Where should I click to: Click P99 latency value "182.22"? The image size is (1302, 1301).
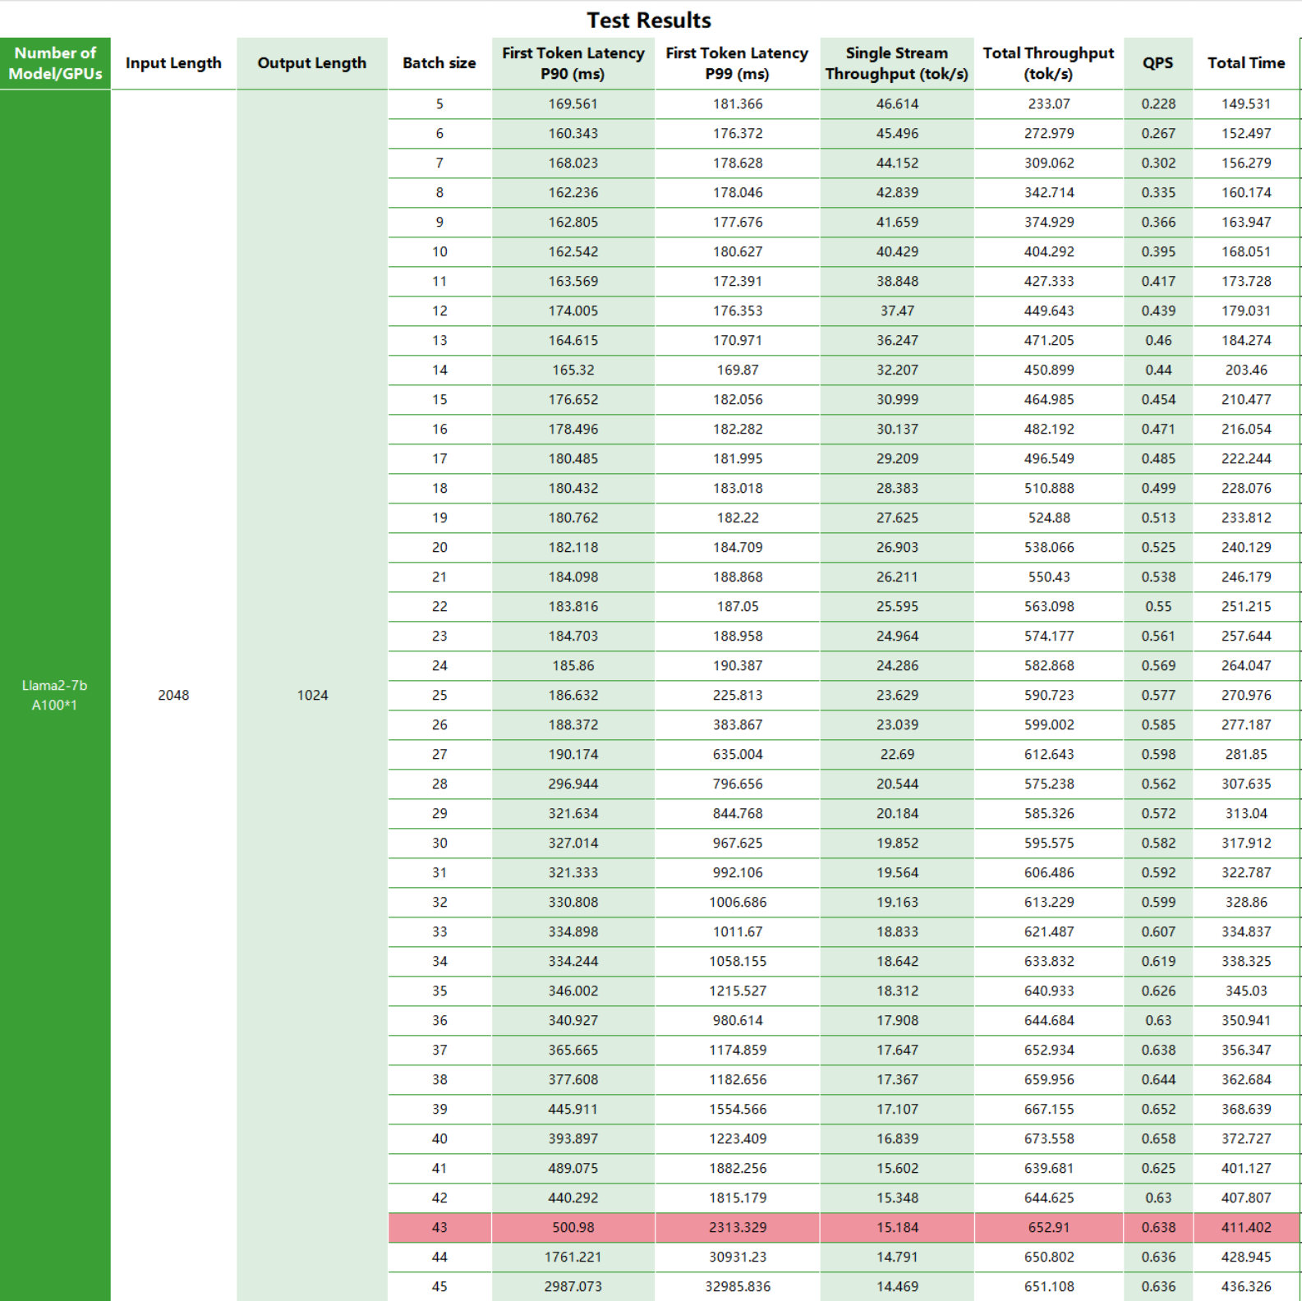(x=738, y=518)
